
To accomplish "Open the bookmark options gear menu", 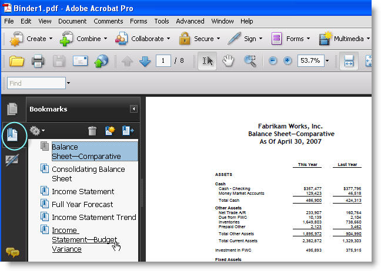I will [37, 131].
